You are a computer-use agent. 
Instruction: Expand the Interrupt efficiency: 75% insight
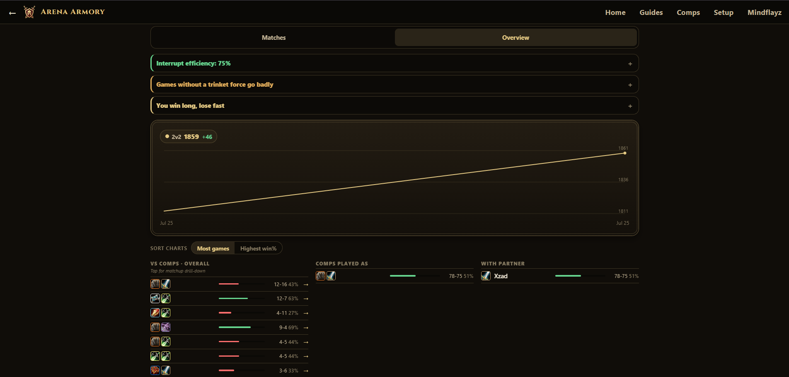(394, 63)
